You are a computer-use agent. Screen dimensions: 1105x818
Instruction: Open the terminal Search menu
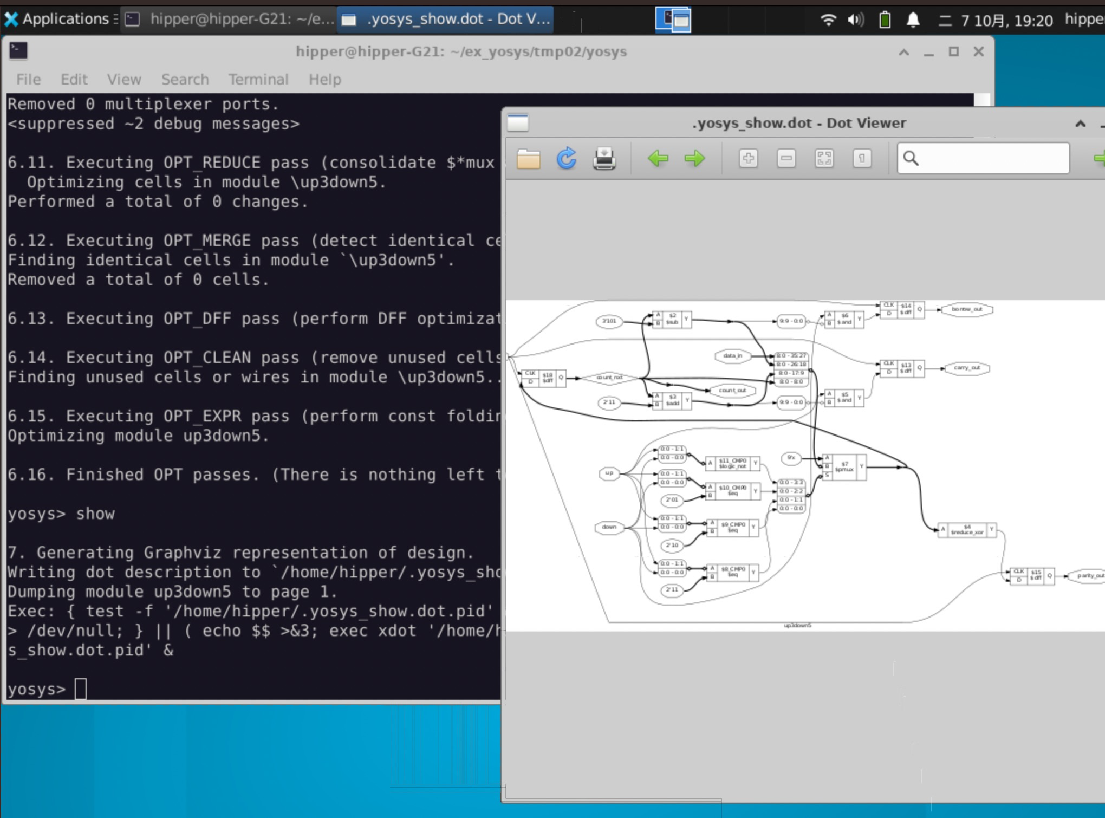pyautogui.click(x=185, y=80)
